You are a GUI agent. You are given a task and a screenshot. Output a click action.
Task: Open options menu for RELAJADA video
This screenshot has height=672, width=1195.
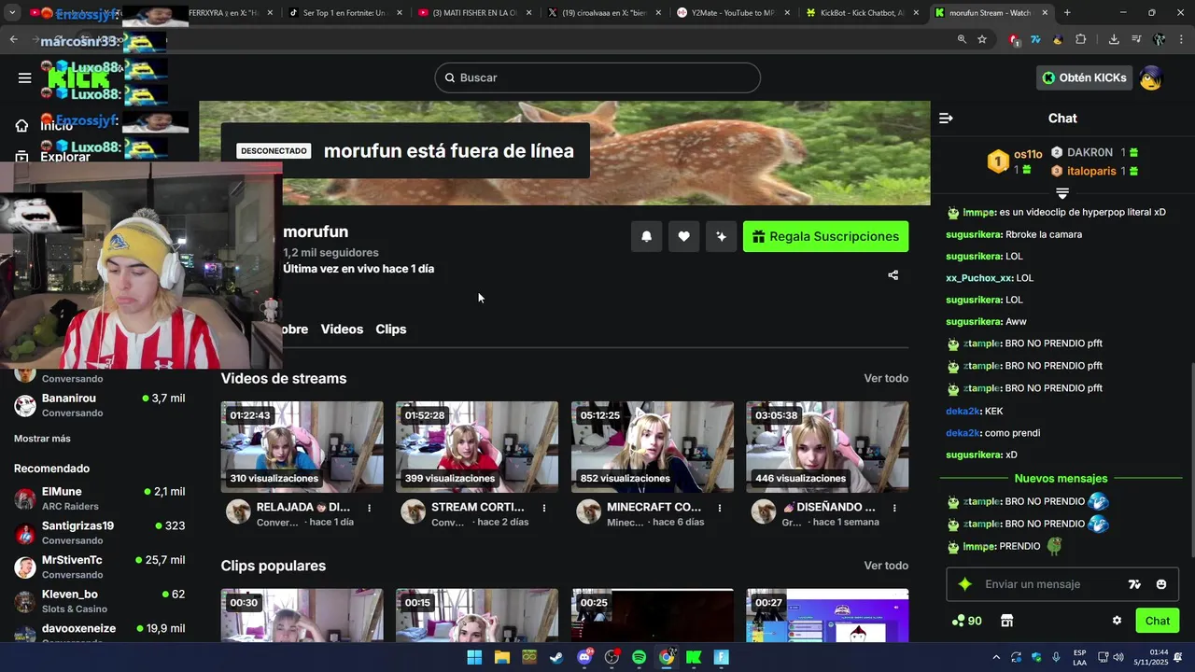tap(370, 508)
